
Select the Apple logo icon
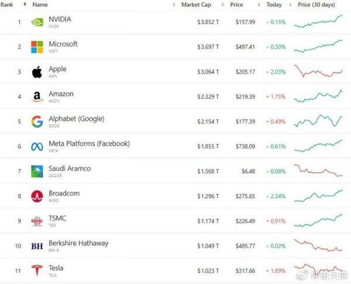pyautogui.click(x=37, y=72)
